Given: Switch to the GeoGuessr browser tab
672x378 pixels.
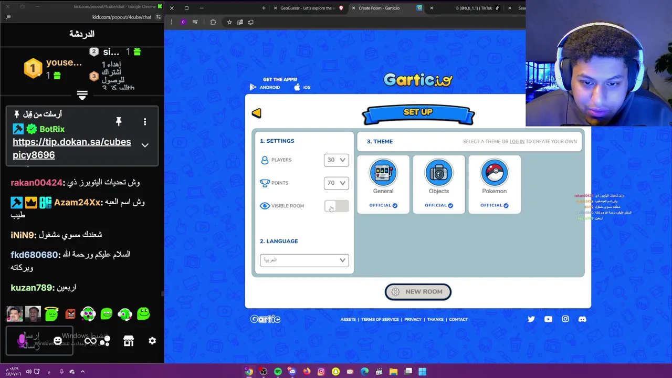Looking at the screenshot, I should tap(308, 8).
